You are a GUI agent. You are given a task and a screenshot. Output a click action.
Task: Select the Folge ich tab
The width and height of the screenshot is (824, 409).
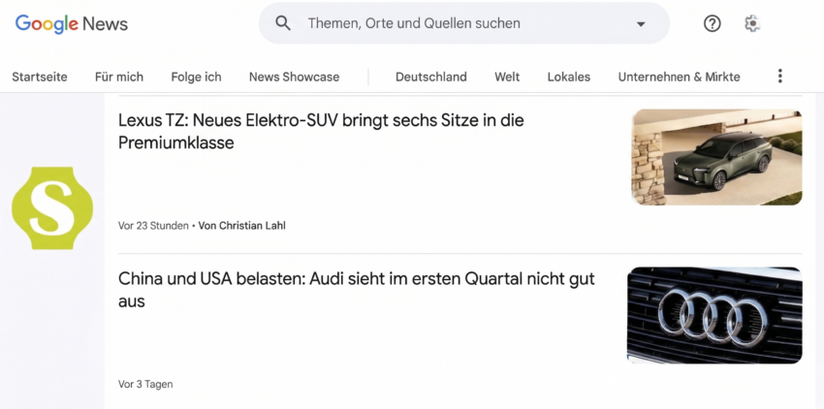[196, 77]
